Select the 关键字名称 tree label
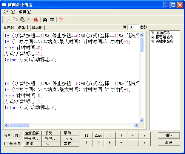Viewport: 185px width, 154px height. coord(165,41)
